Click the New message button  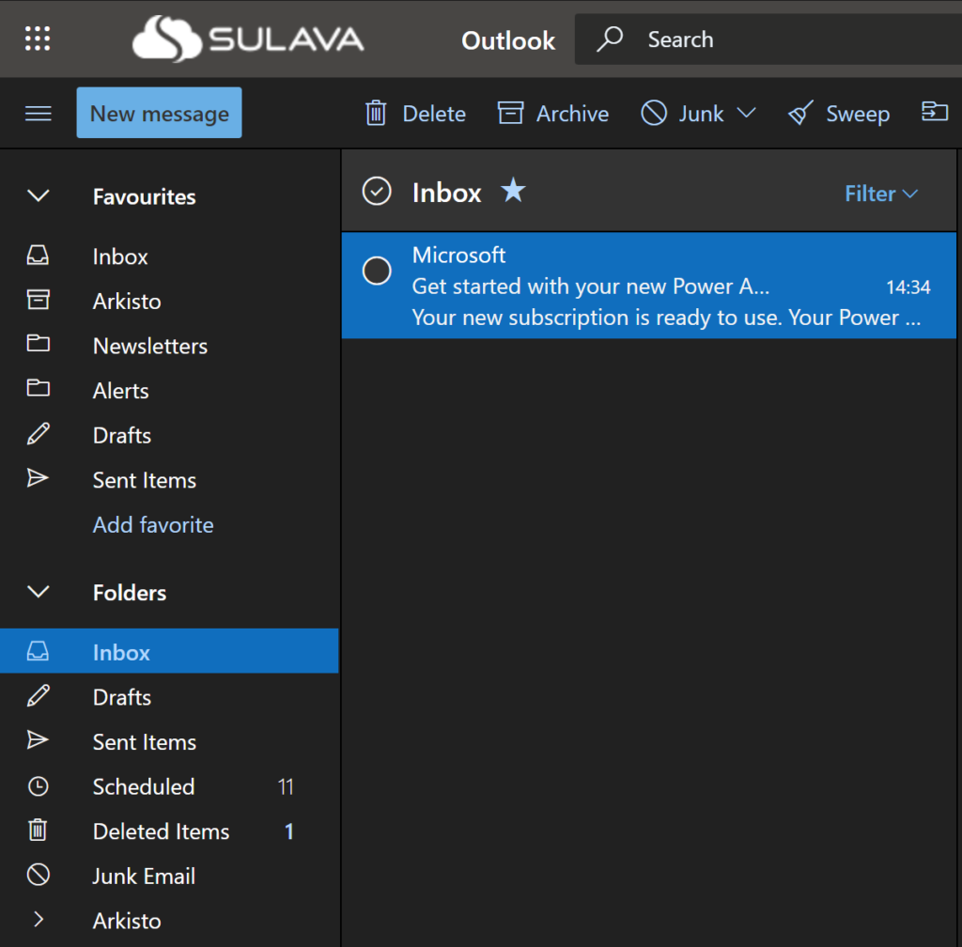pyautogui.click(x=159, y=112)
